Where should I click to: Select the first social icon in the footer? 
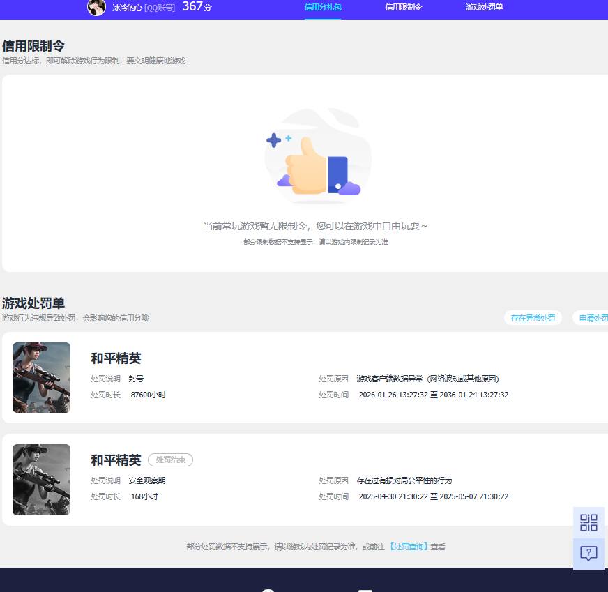point(268,589)
